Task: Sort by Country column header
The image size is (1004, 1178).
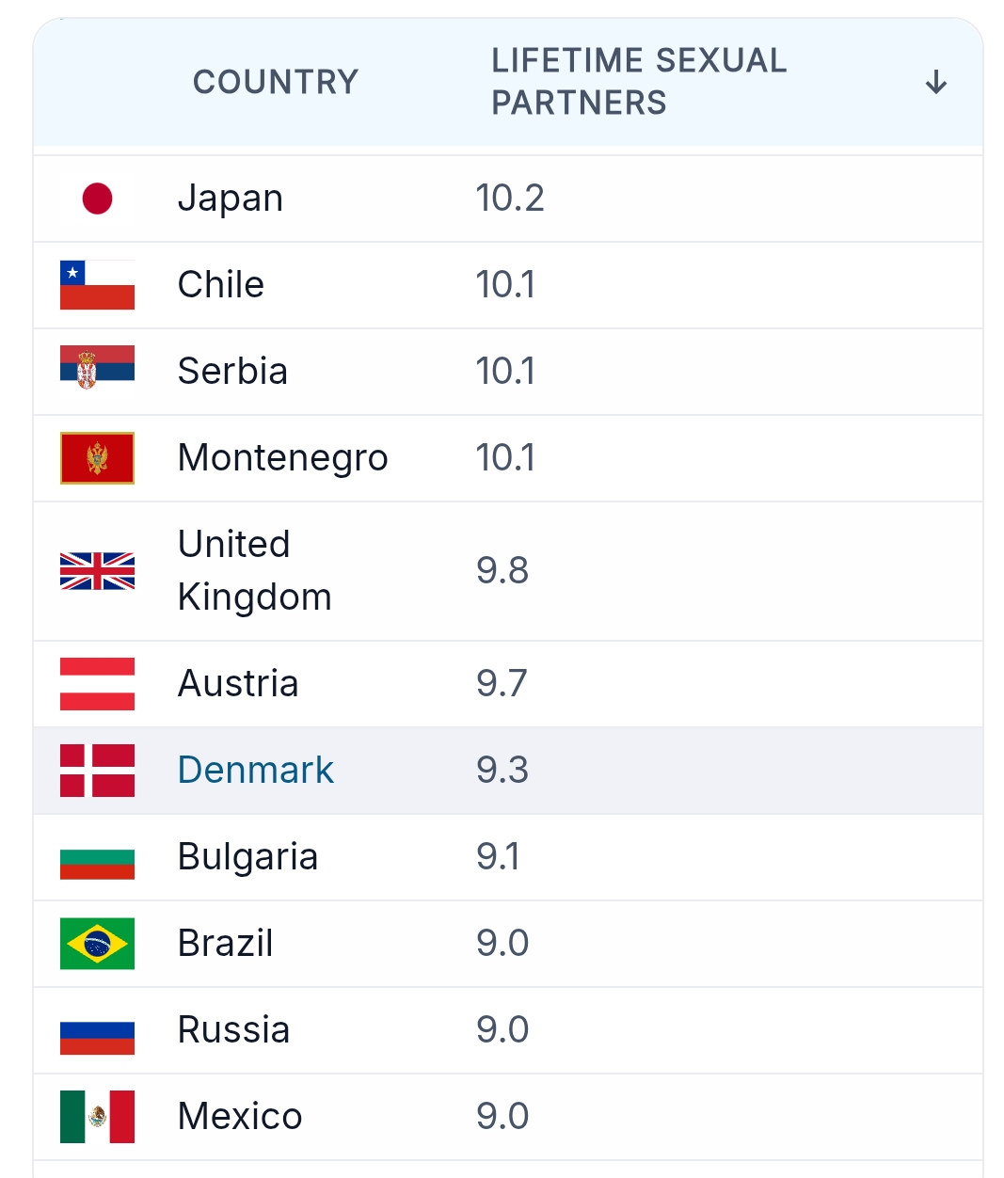Action: click(x=276, y=82)
